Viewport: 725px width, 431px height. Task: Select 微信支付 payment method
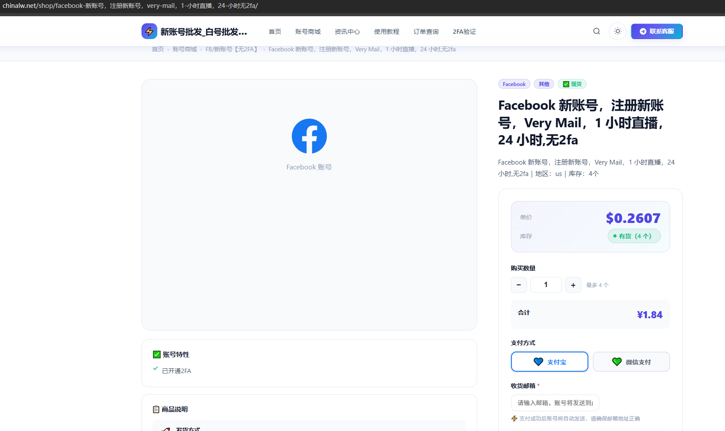click(631, 362)
